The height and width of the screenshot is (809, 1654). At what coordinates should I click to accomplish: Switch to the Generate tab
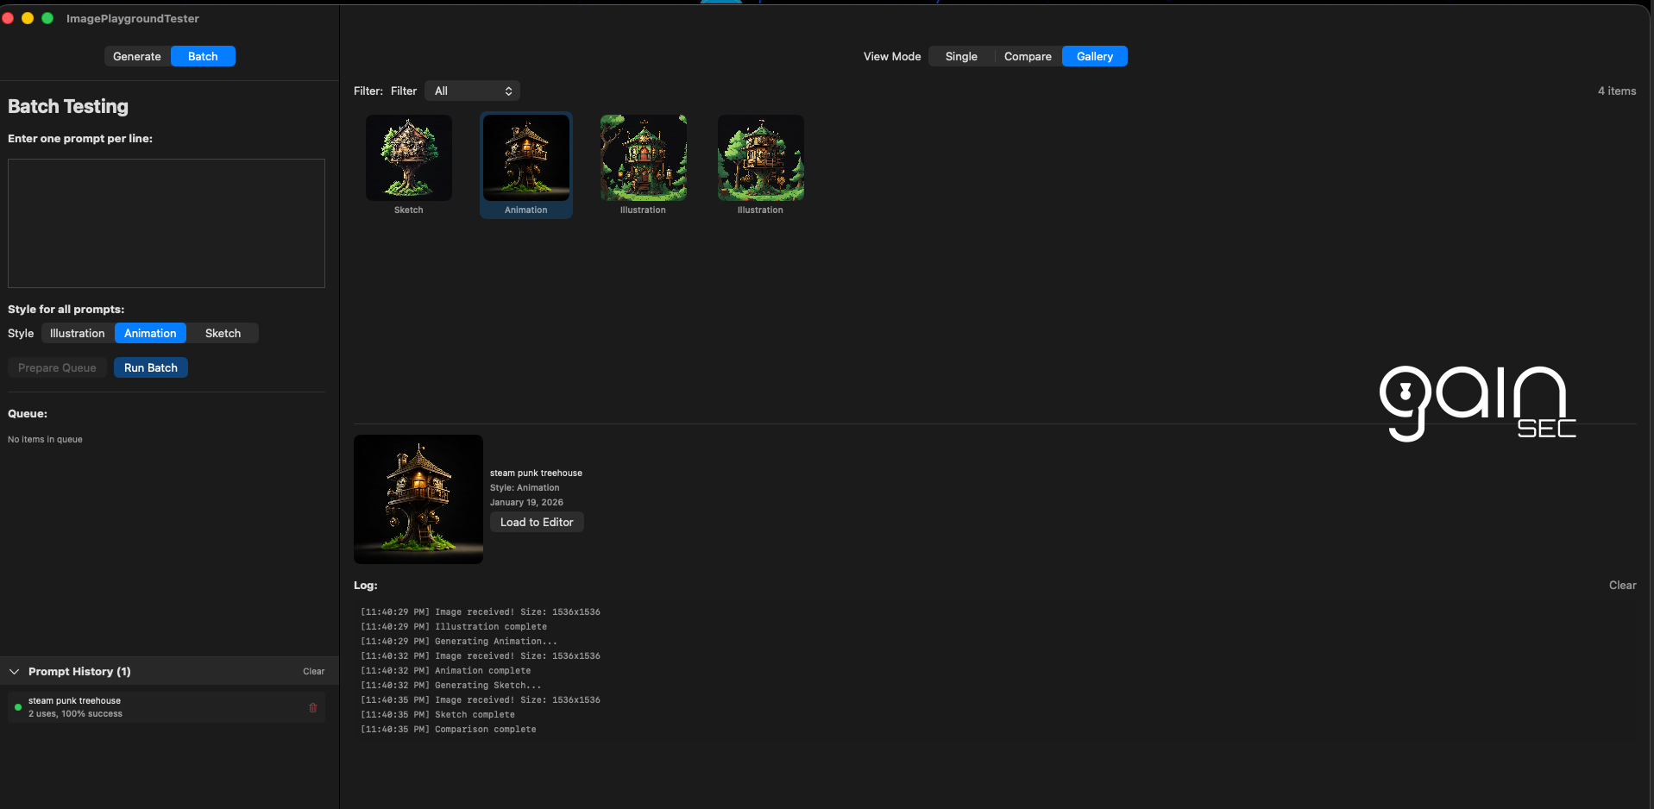pyautogui.click(x=137, y=56)
